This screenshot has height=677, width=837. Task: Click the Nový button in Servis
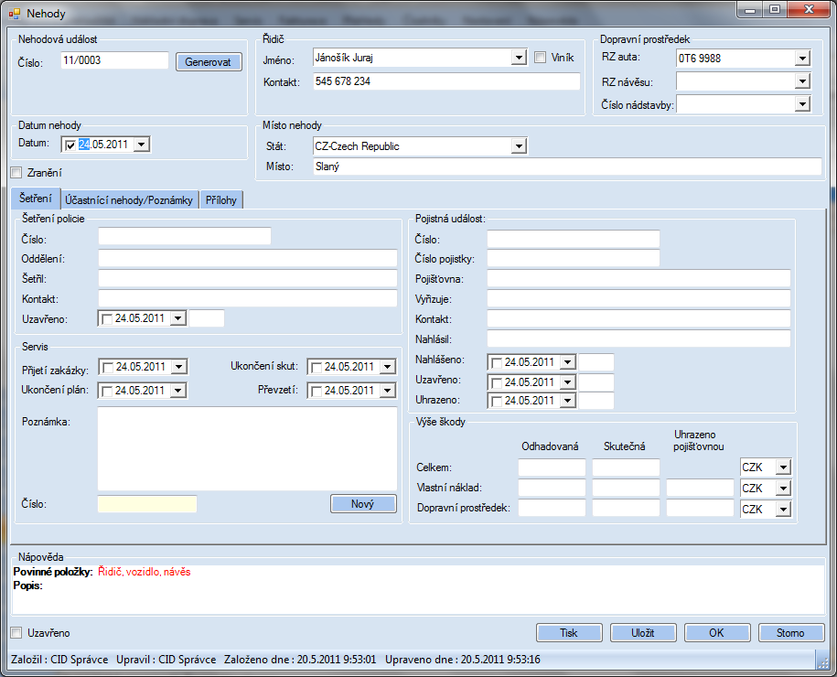pyautogui.click(x=363, y=504)
